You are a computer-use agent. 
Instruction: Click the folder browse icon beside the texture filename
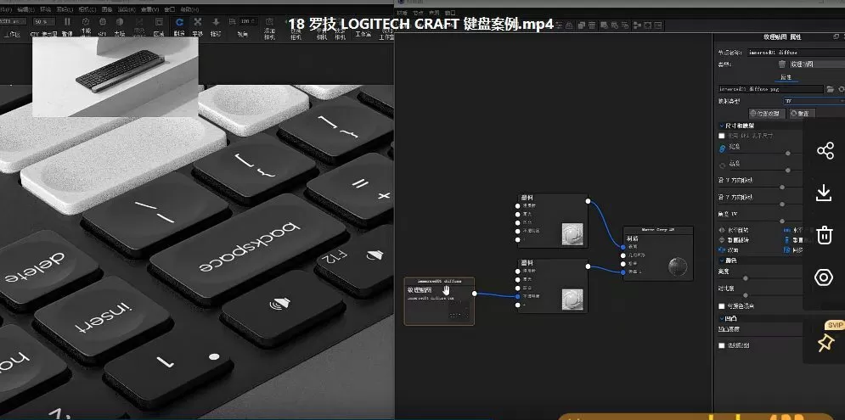tap(831, 89)
